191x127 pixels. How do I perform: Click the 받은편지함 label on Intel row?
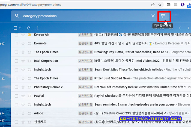85,61
